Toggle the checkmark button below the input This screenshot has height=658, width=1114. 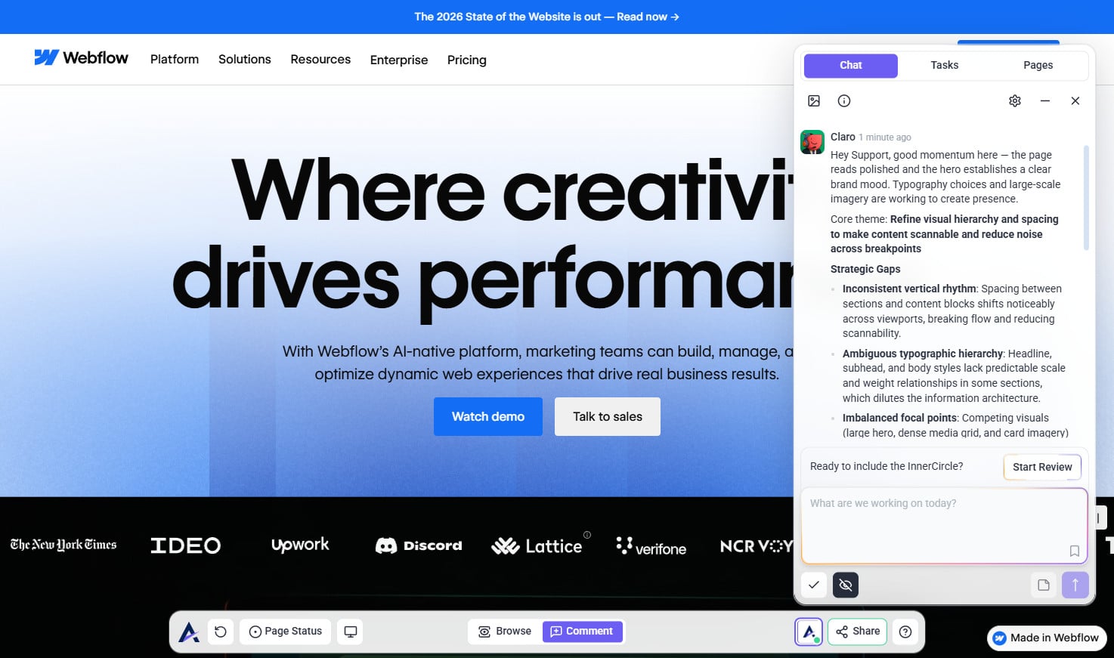coord(814,585)
